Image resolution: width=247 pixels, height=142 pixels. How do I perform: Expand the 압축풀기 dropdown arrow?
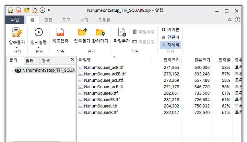(x=17, y=47)
